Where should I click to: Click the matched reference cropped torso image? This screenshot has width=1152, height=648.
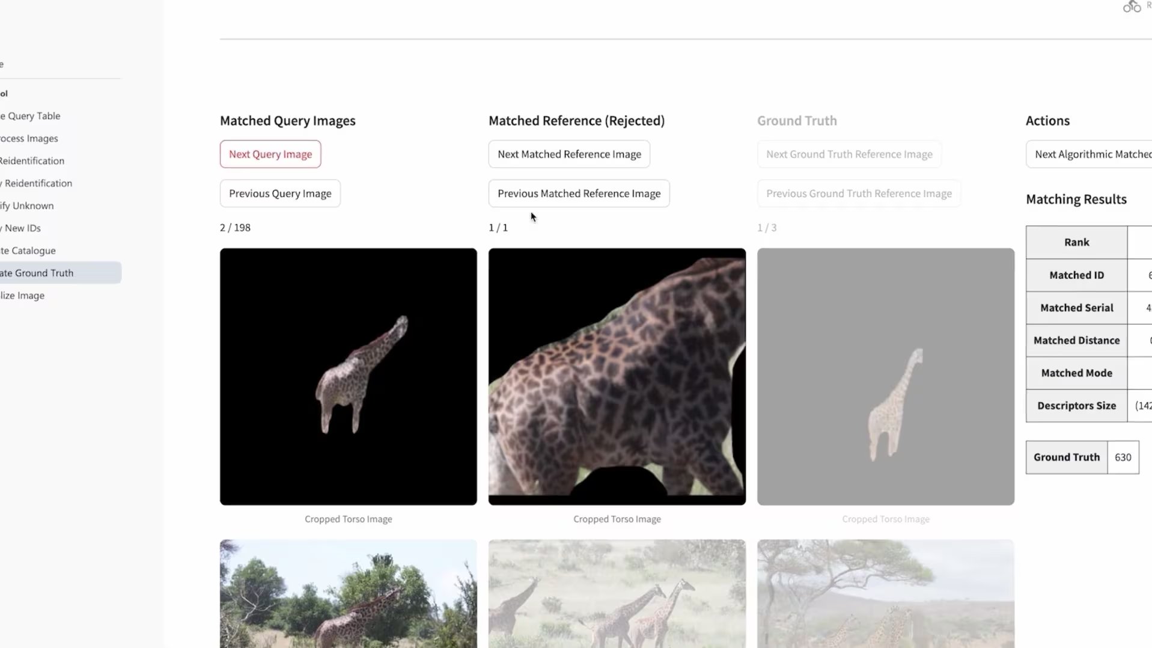(x=617, y=376)
